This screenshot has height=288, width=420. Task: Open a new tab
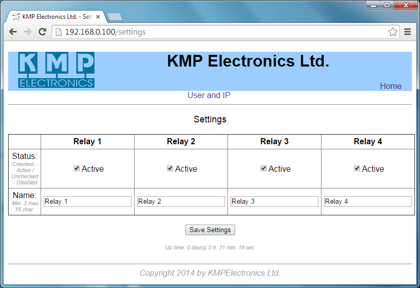pos(115,17)
